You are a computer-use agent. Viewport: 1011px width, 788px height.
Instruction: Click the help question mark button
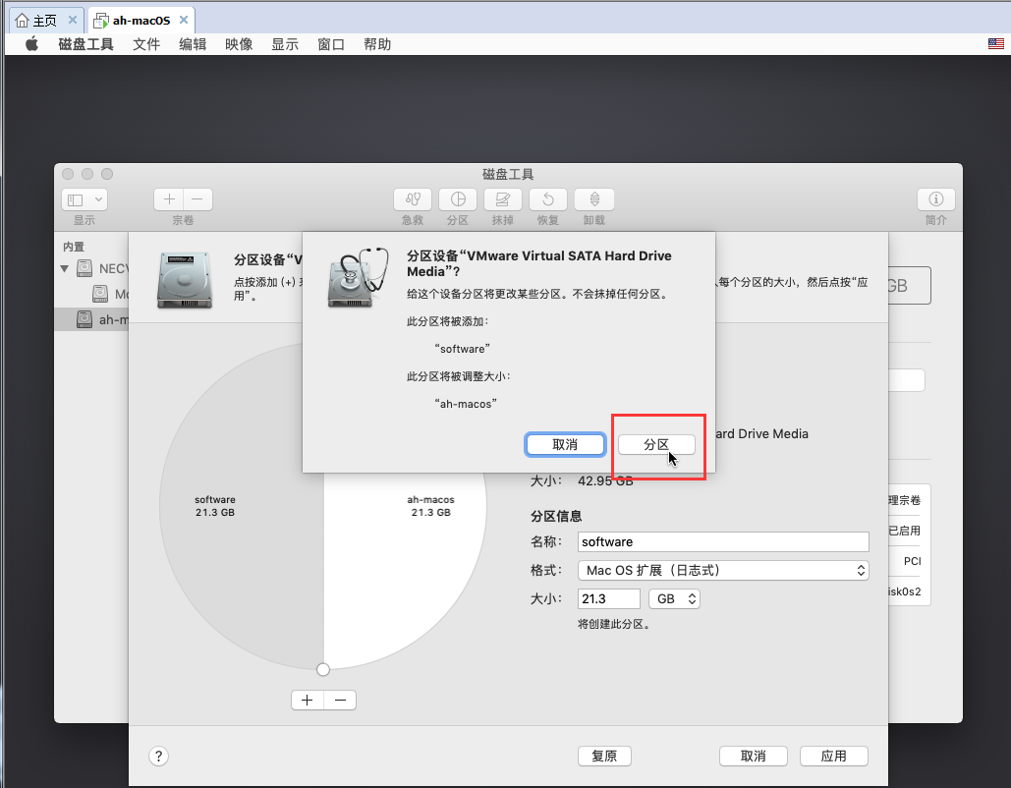point(159,756)
